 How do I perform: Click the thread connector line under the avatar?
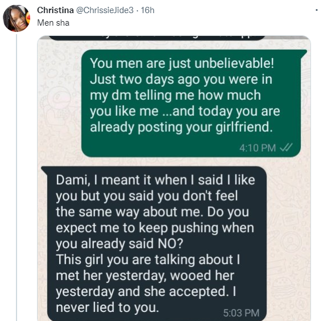click(17, 177)
